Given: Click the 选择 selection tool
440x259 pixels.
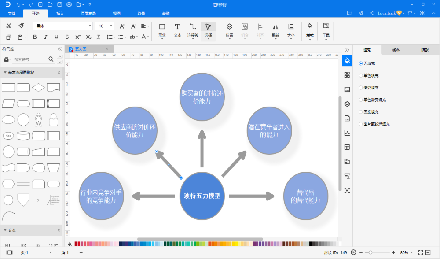Looking at the screenshot, I should click(x=208, y=30).
